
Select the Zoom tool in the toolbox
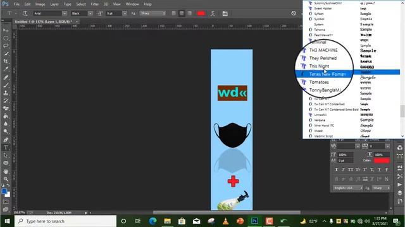pyautogui.click(x=6, y=179)
